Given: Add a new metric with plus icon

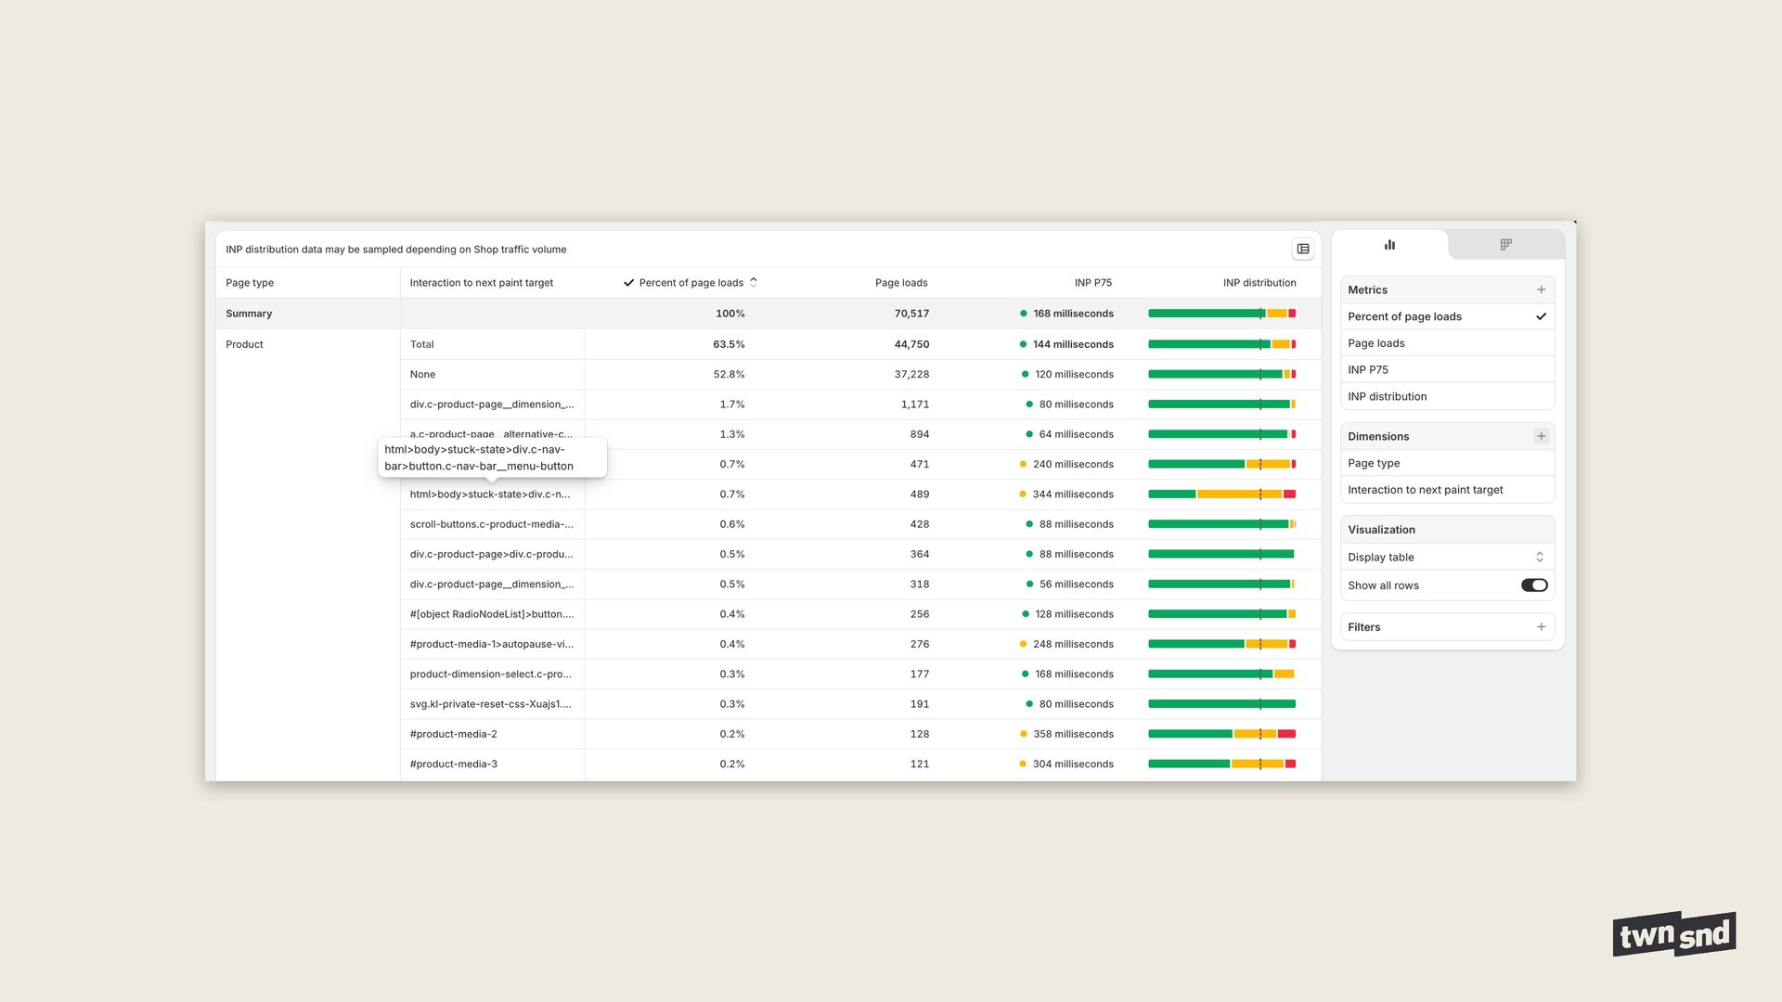Looking at the screenshot, I should tap(1541, 289).
